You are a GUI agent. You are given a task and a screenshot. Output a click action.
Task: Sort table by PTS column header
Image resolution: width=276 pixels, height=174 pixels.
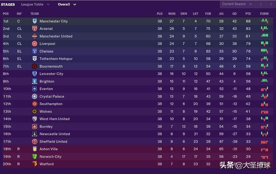[x=248, y=14]
